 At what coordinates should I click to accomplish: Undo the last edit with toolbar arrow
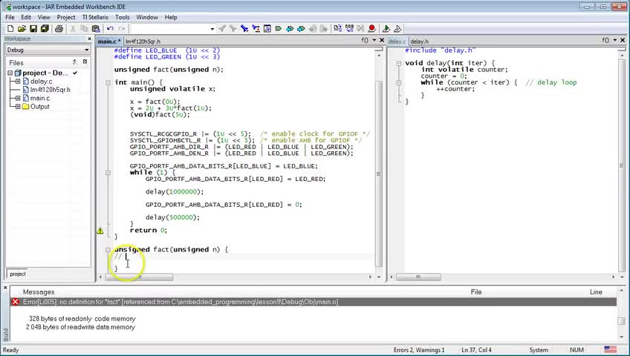click(110, 28)
